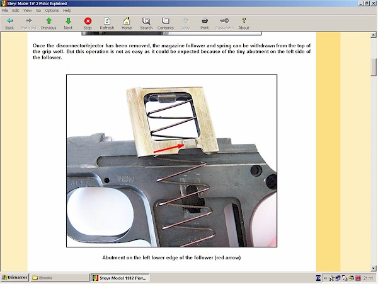Open the Démarrer start menu
The image size is (378, 284).
tap(15, 278)
